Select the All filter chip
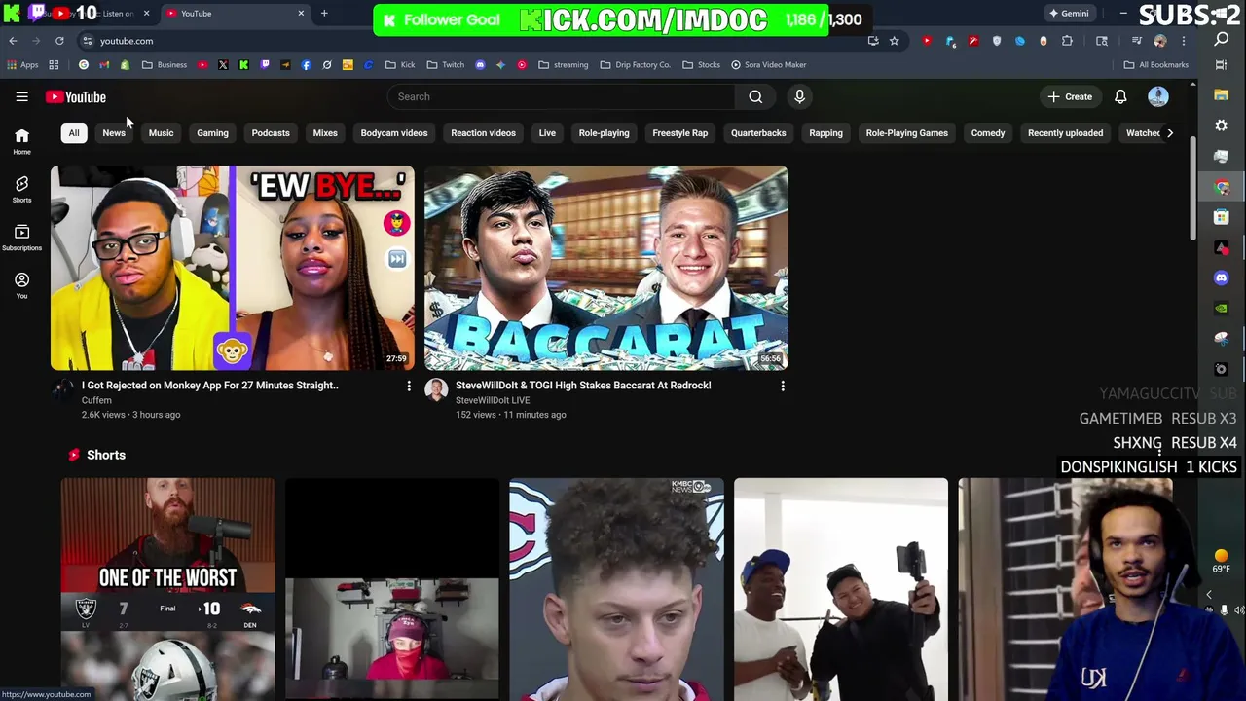The width and height of the screenshot is (1246, 701). tap(74, 133)
